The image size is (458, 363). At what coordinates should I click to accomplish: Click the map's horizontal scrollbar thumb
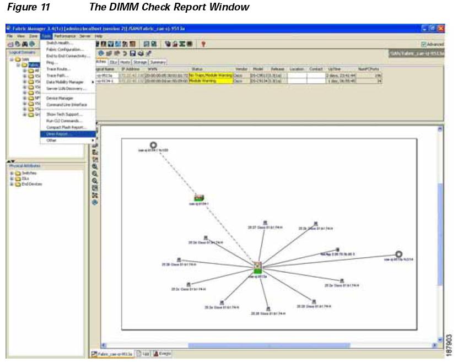click(269, 345)
